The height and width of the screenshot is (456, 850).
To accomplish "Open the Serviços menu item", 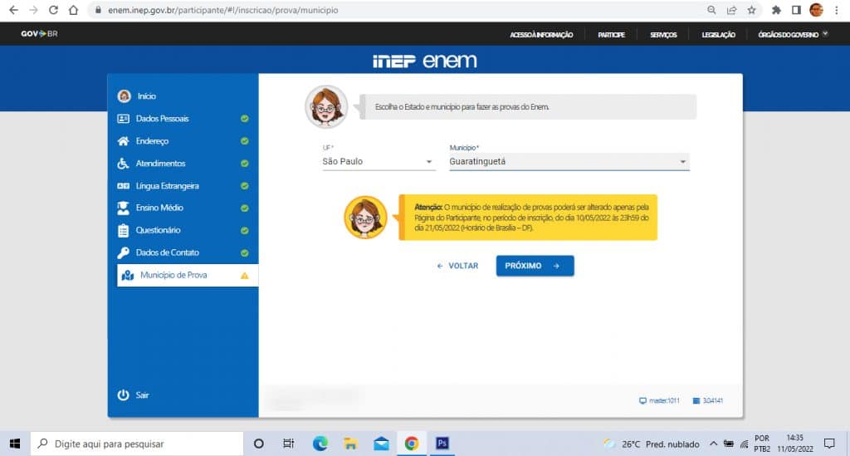I will (663, 35).
